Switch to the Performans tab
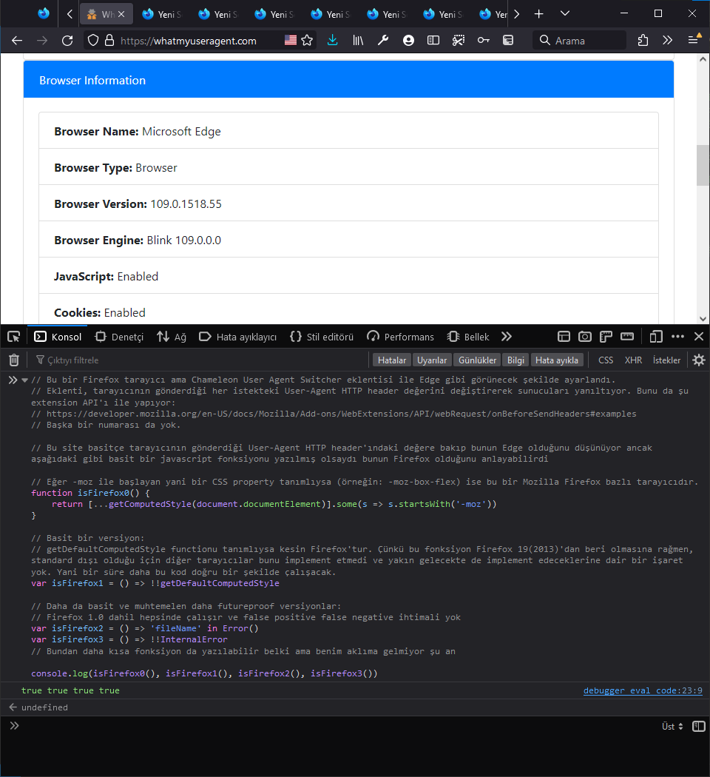Viewport: 710px width, 777px height. pyautogui.click(x=400, y=337)
